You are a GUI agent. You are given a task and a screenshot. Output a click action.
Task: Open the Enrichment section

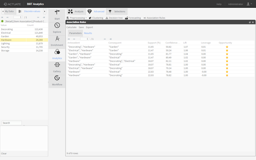click(x=57, y=41)
